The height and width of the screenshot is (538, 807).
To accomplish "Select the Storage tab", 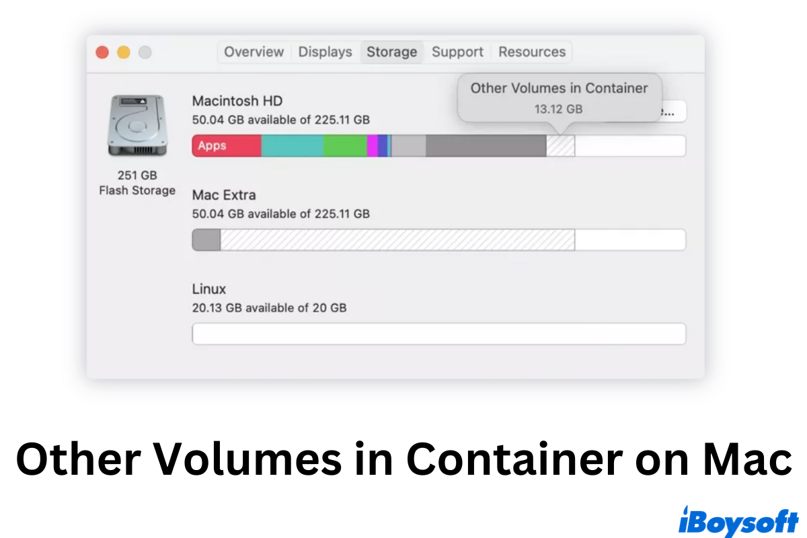I will 391,52.
